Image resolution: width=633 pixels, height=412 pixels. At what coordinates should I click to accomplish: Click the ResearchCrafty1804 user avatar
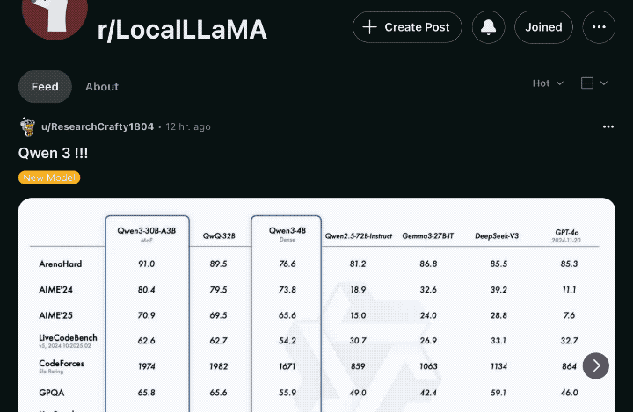point(27,126)
